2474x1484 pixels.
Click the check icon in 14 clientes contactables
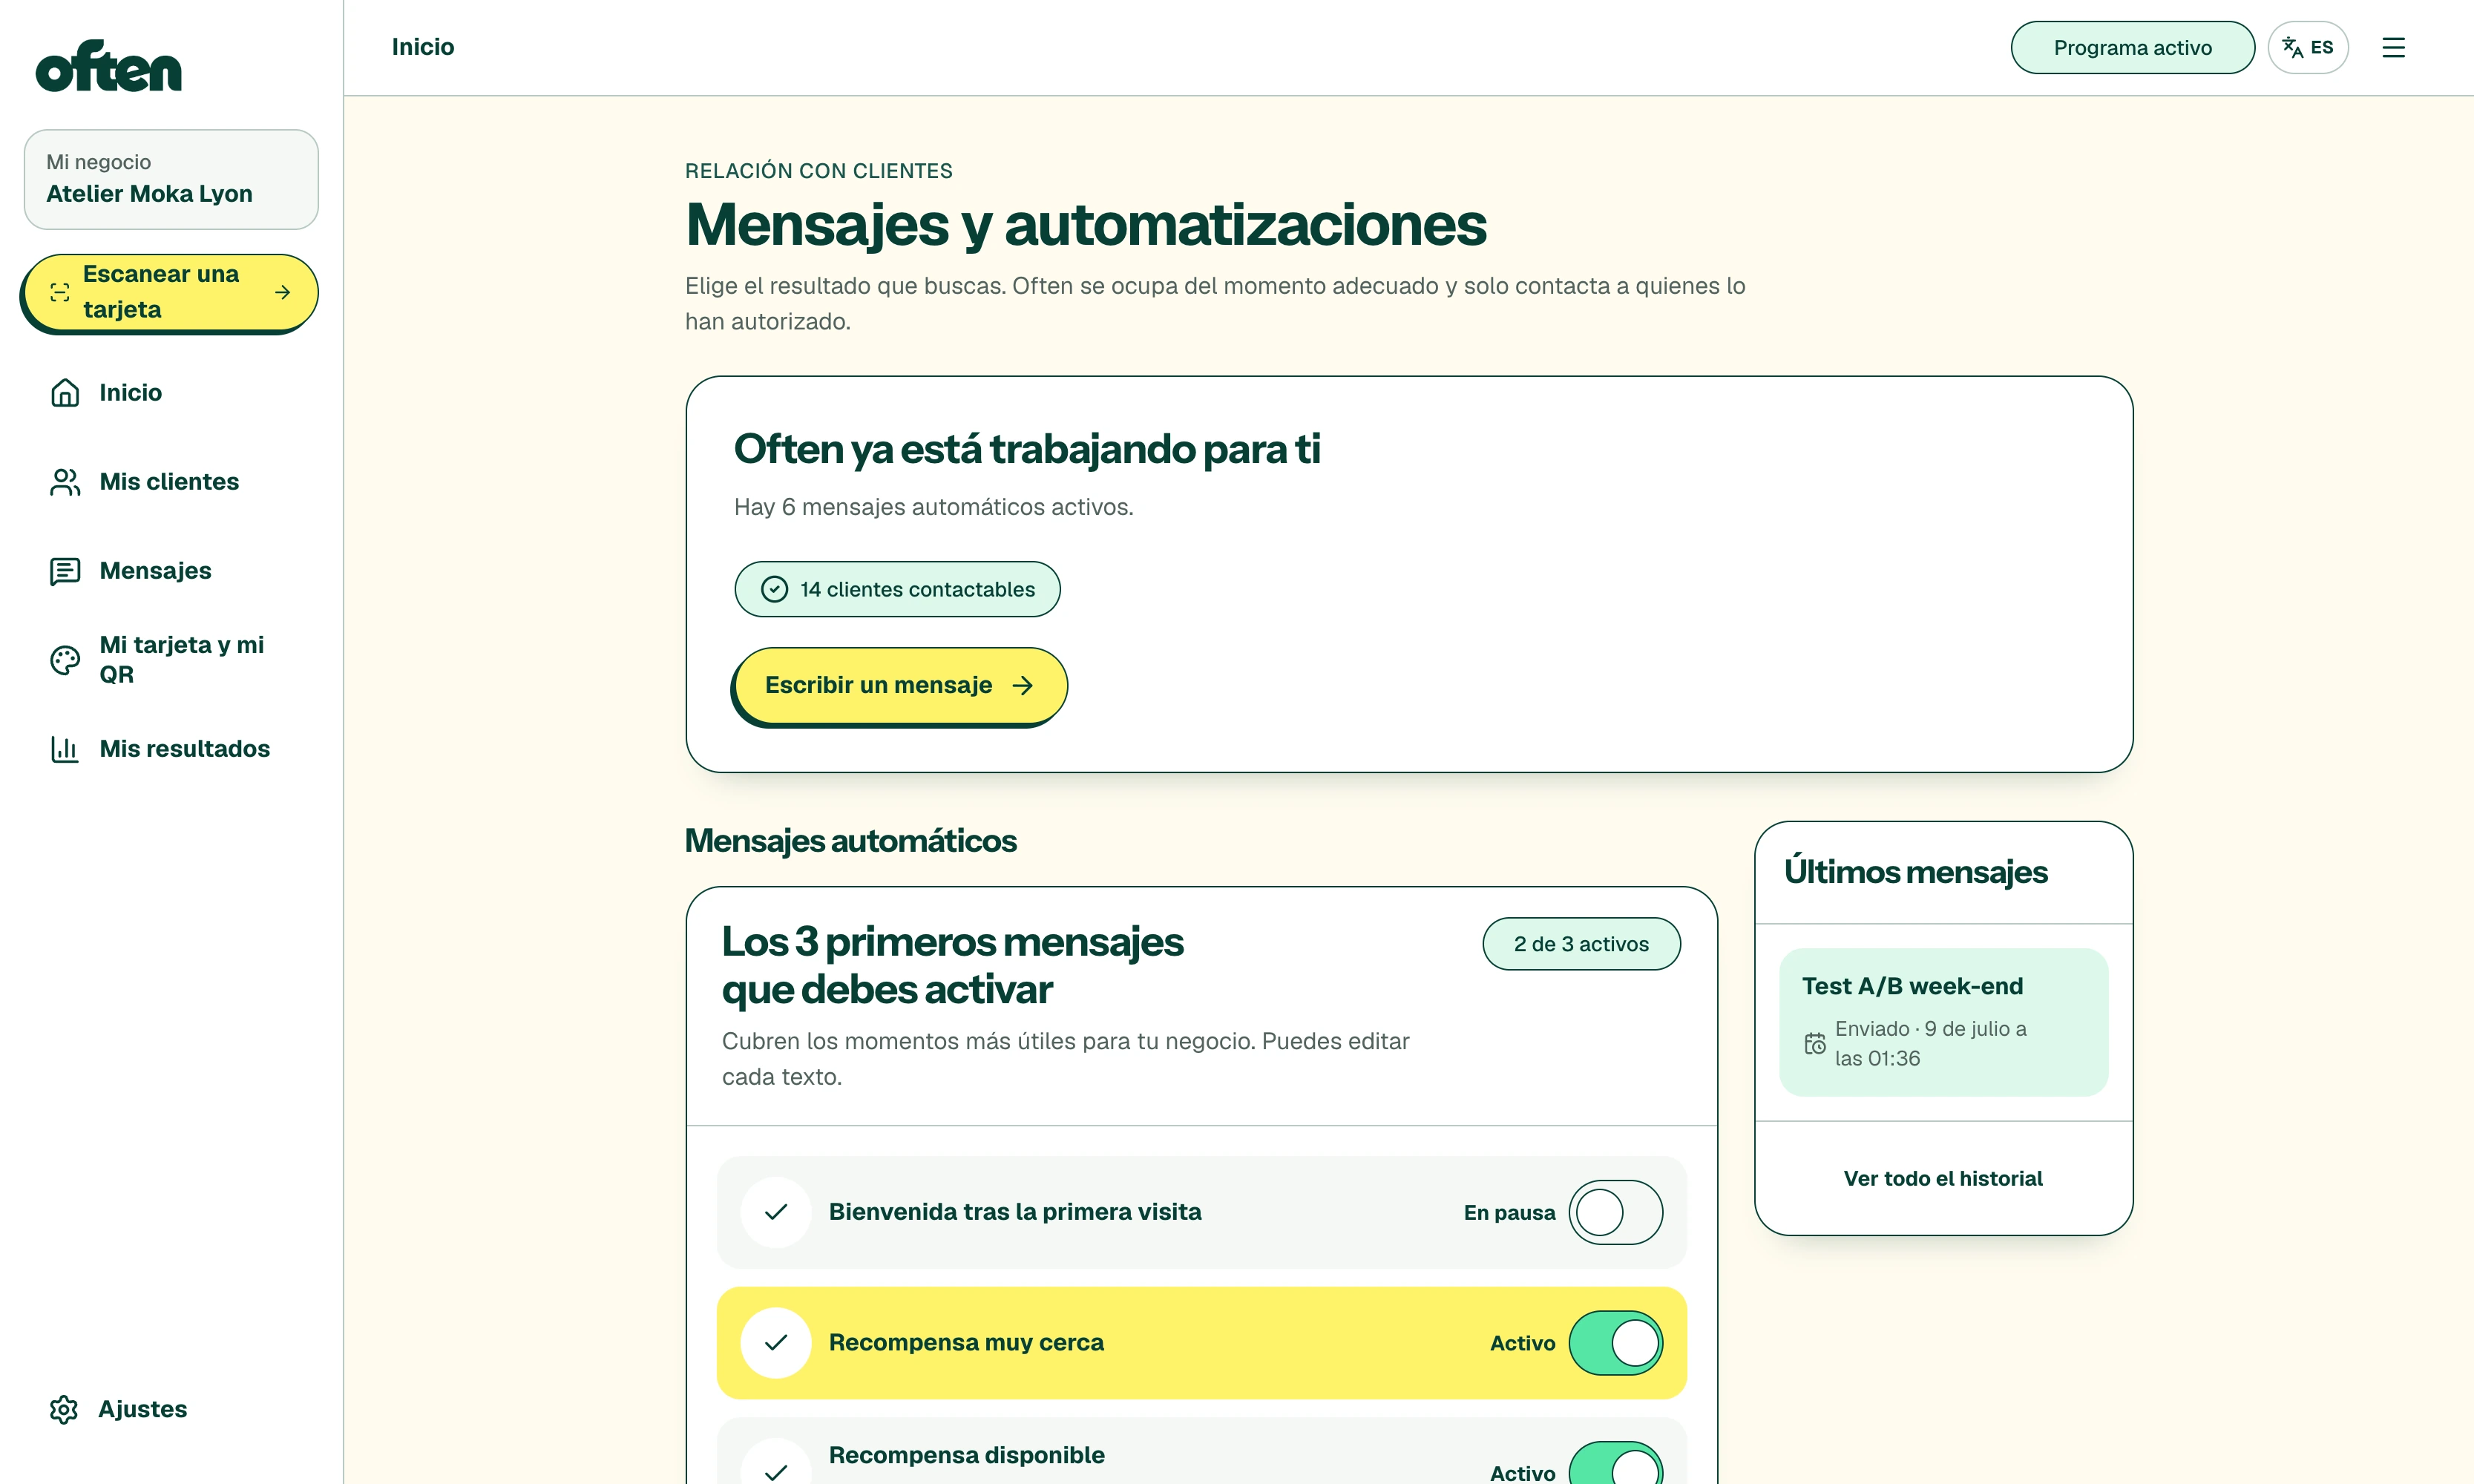[775, 589]
